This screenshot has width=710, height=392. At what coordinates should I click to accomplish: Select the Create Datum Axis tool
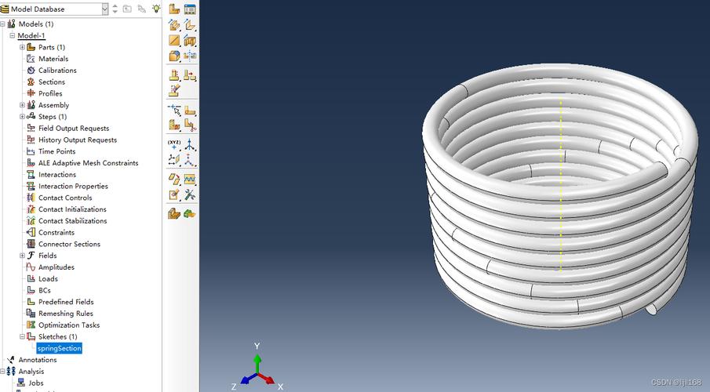point(190,144)
